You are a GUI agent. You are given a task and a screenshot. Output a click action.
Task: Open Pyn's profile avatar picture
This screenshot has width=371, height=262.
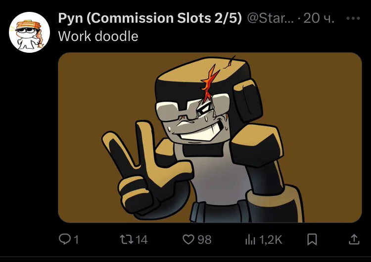pyautogui.click(x=29, y=33)
